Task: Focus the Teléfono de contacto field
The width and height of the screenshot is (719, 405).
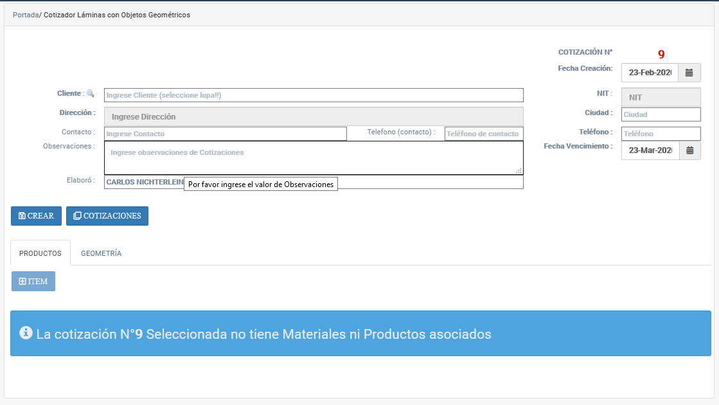Action: pyautogui.click(x=483, y=134)
